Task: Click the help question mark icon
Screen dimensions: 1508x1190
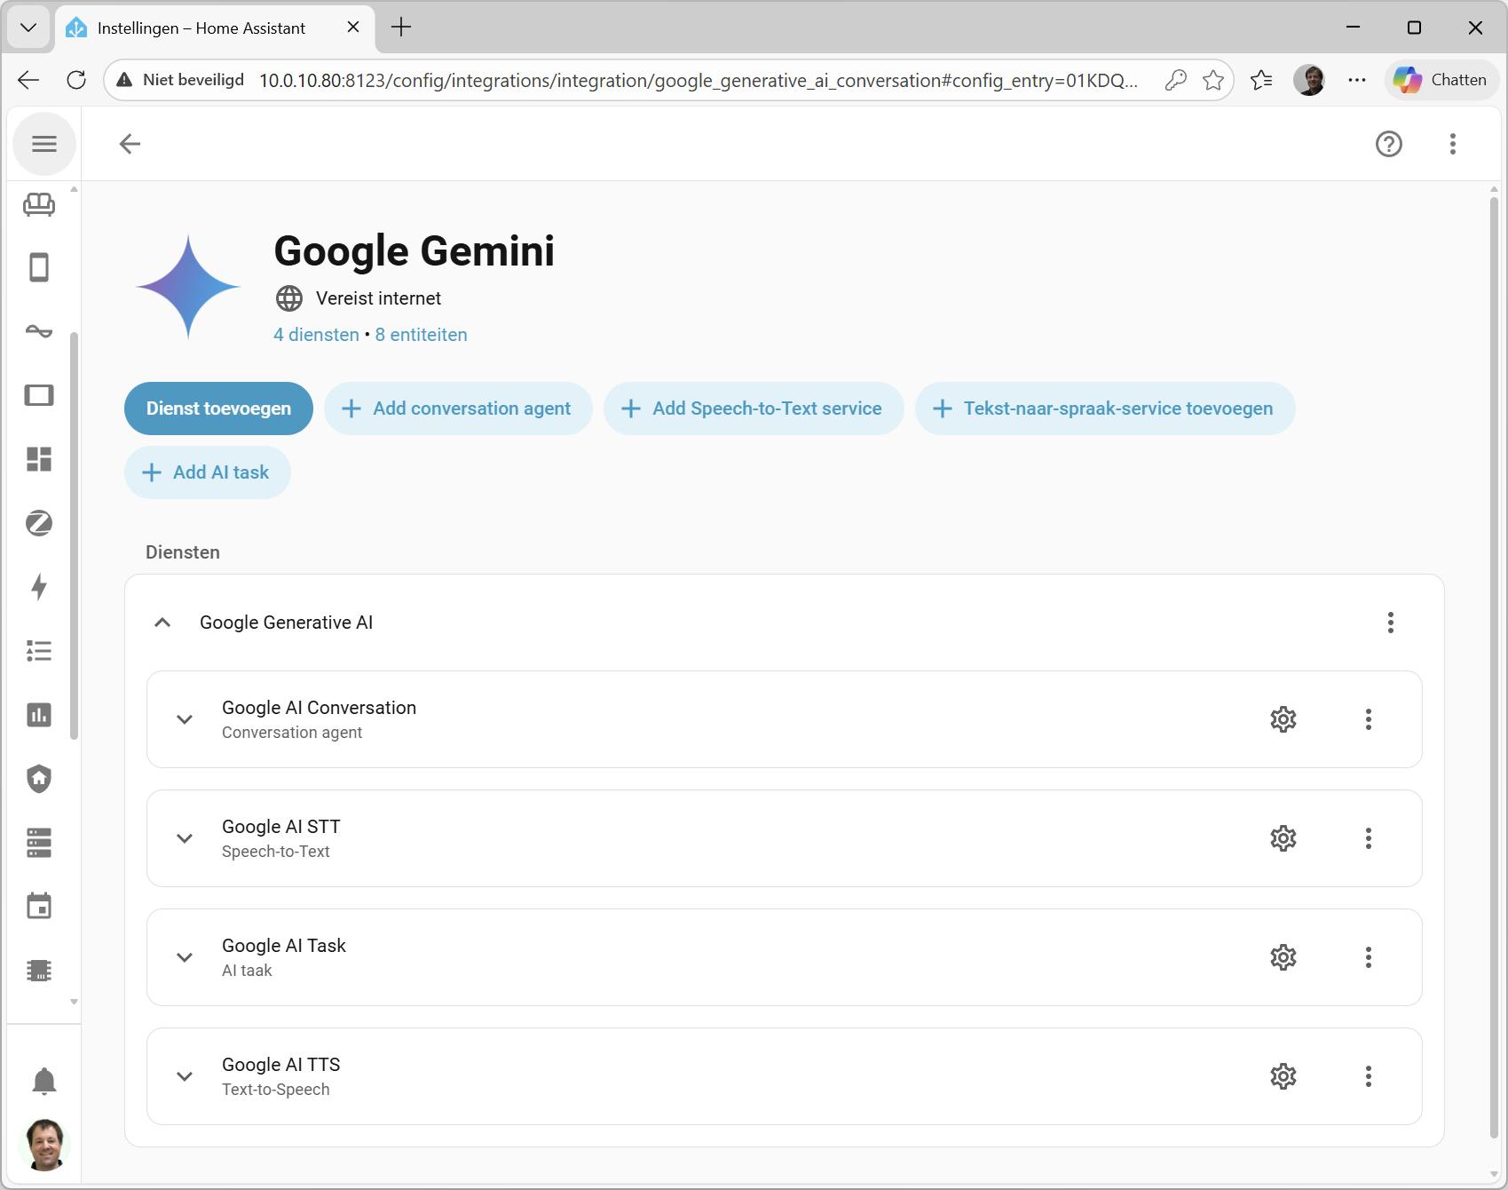Action: pos(1388,144)
